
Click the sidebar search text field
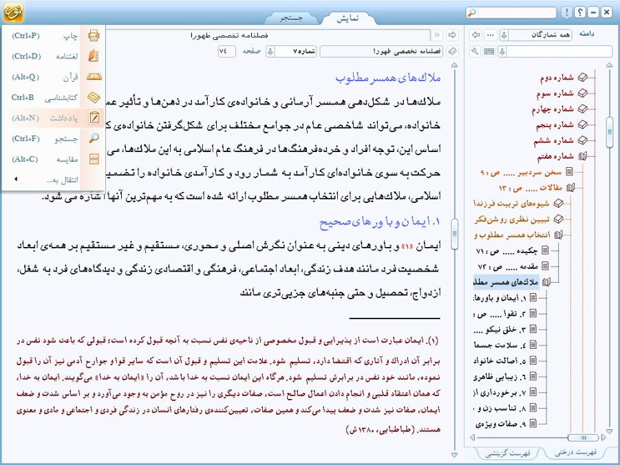(559, 52)
